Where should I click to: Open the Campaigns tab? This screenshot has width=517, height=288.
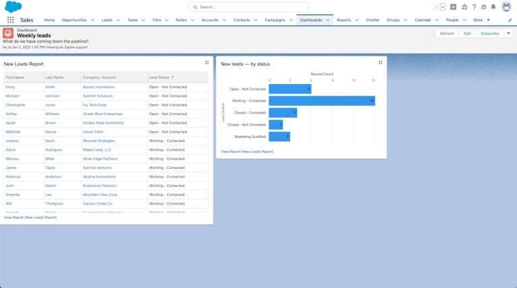click(x=275, y=20)
